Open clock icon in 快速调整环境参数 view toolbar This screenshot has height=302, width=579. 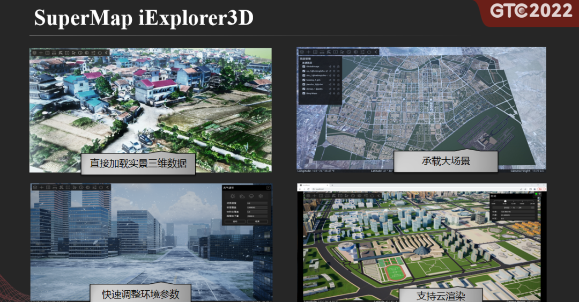pos(81,187)
